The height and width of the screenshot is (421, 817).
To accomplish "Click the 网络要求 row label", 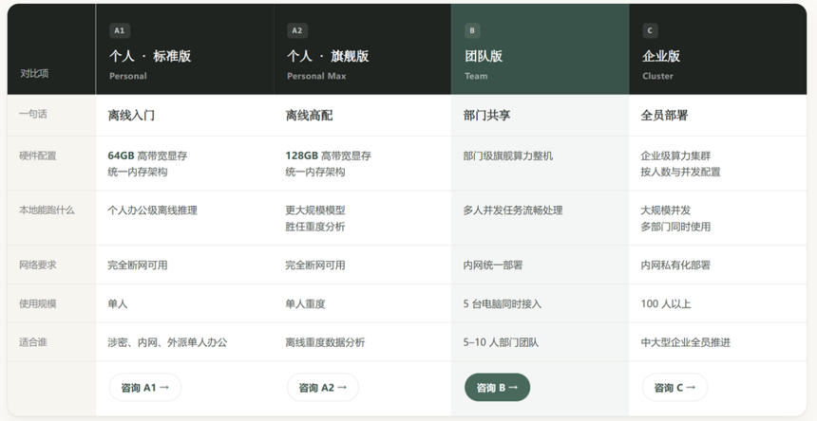I will coord(37,265).
